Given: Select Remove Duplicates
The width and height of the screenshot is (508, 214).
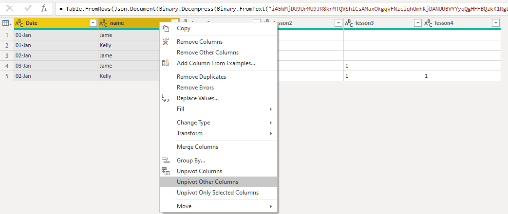Looking at the screenshot, I should click(x=218, y=77).
